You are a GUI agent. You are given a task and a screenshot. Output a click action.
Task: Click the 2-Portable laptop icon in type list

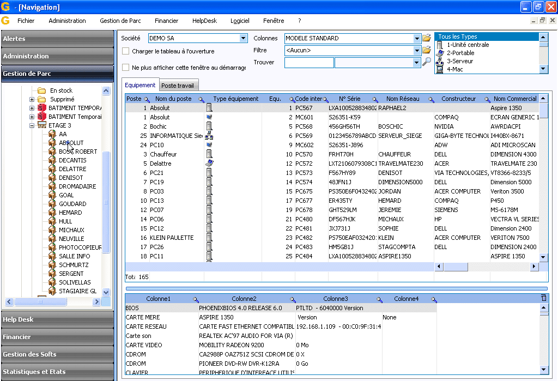coord(440,53)
